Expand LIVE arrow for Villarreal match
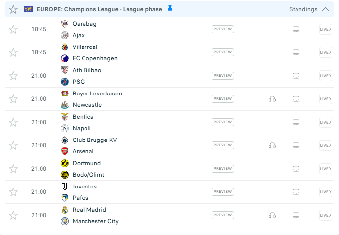 (x=325, y=52)
